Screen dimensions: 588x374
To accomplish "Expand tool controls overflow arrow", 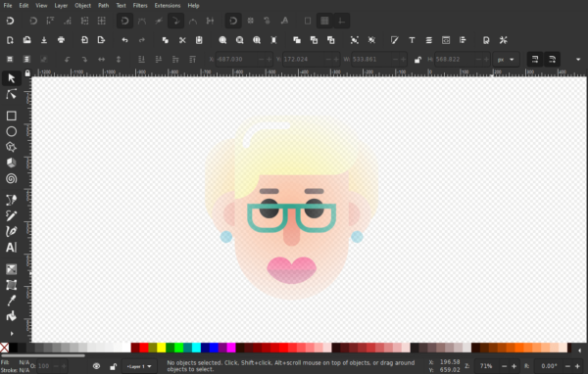I will (578, 59).
